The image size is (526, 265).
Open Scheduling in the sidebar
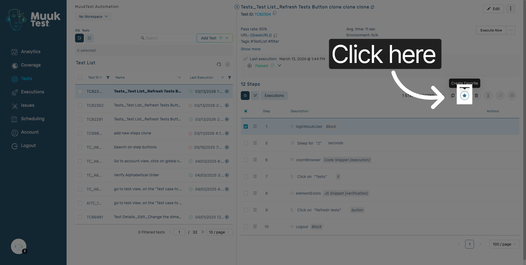[33, 119]
